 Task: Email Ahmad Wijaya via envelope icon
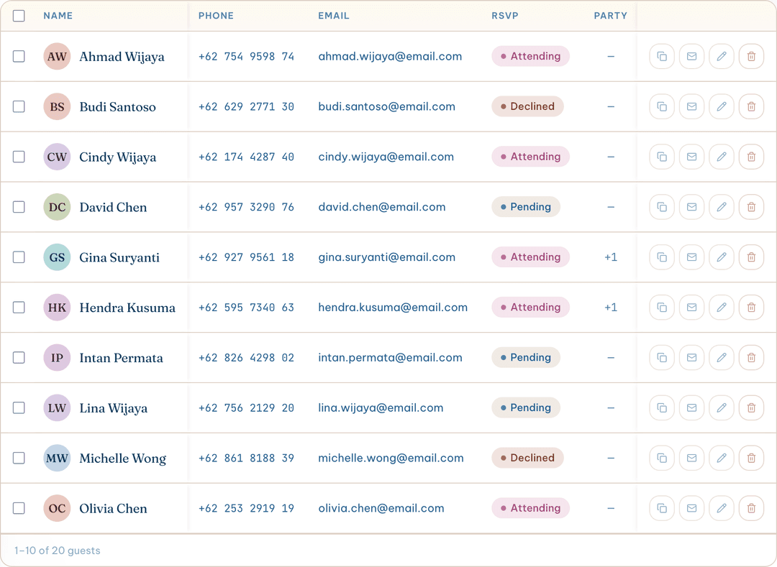(x=692, y=56)
